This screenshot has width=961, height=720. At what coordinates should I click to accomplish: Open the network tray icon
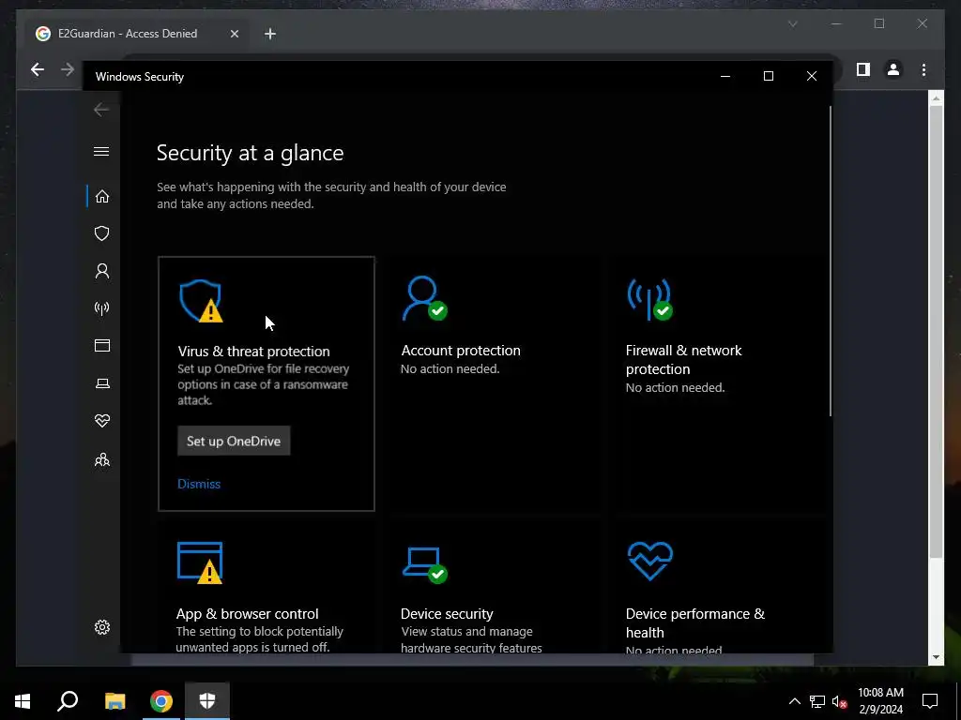817,701
